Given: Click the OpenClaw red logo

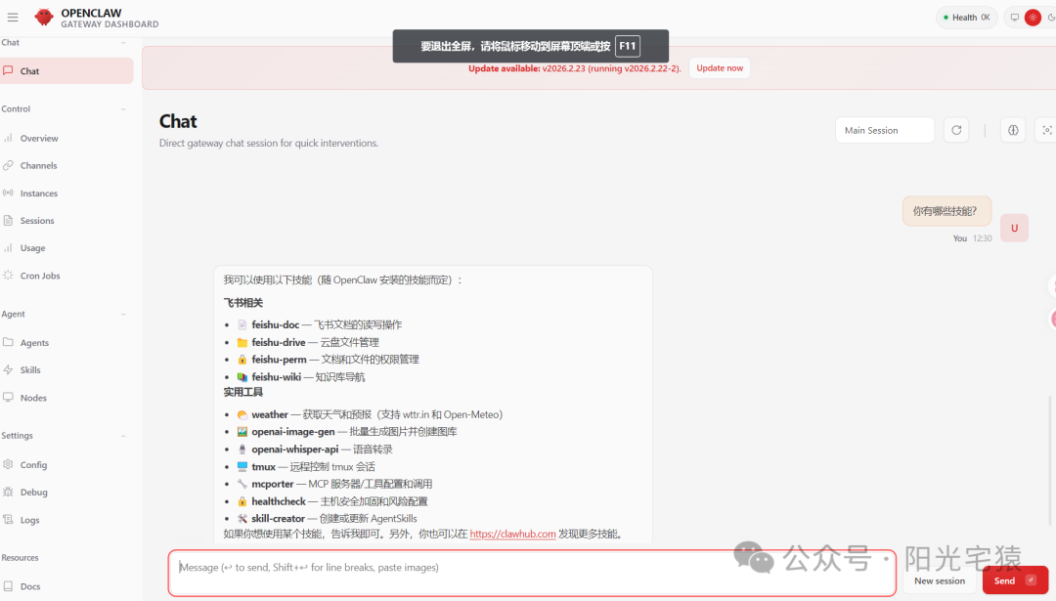Looking at the screenshot, I should click(x=44, y=18).
